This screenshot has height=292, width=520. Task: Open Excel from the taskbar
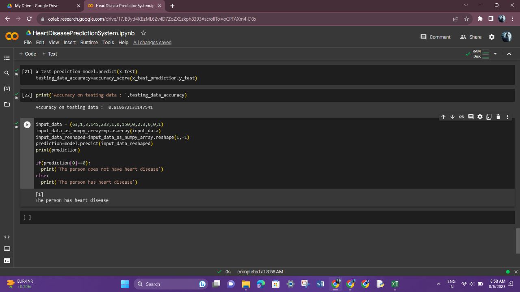point(395,284)
